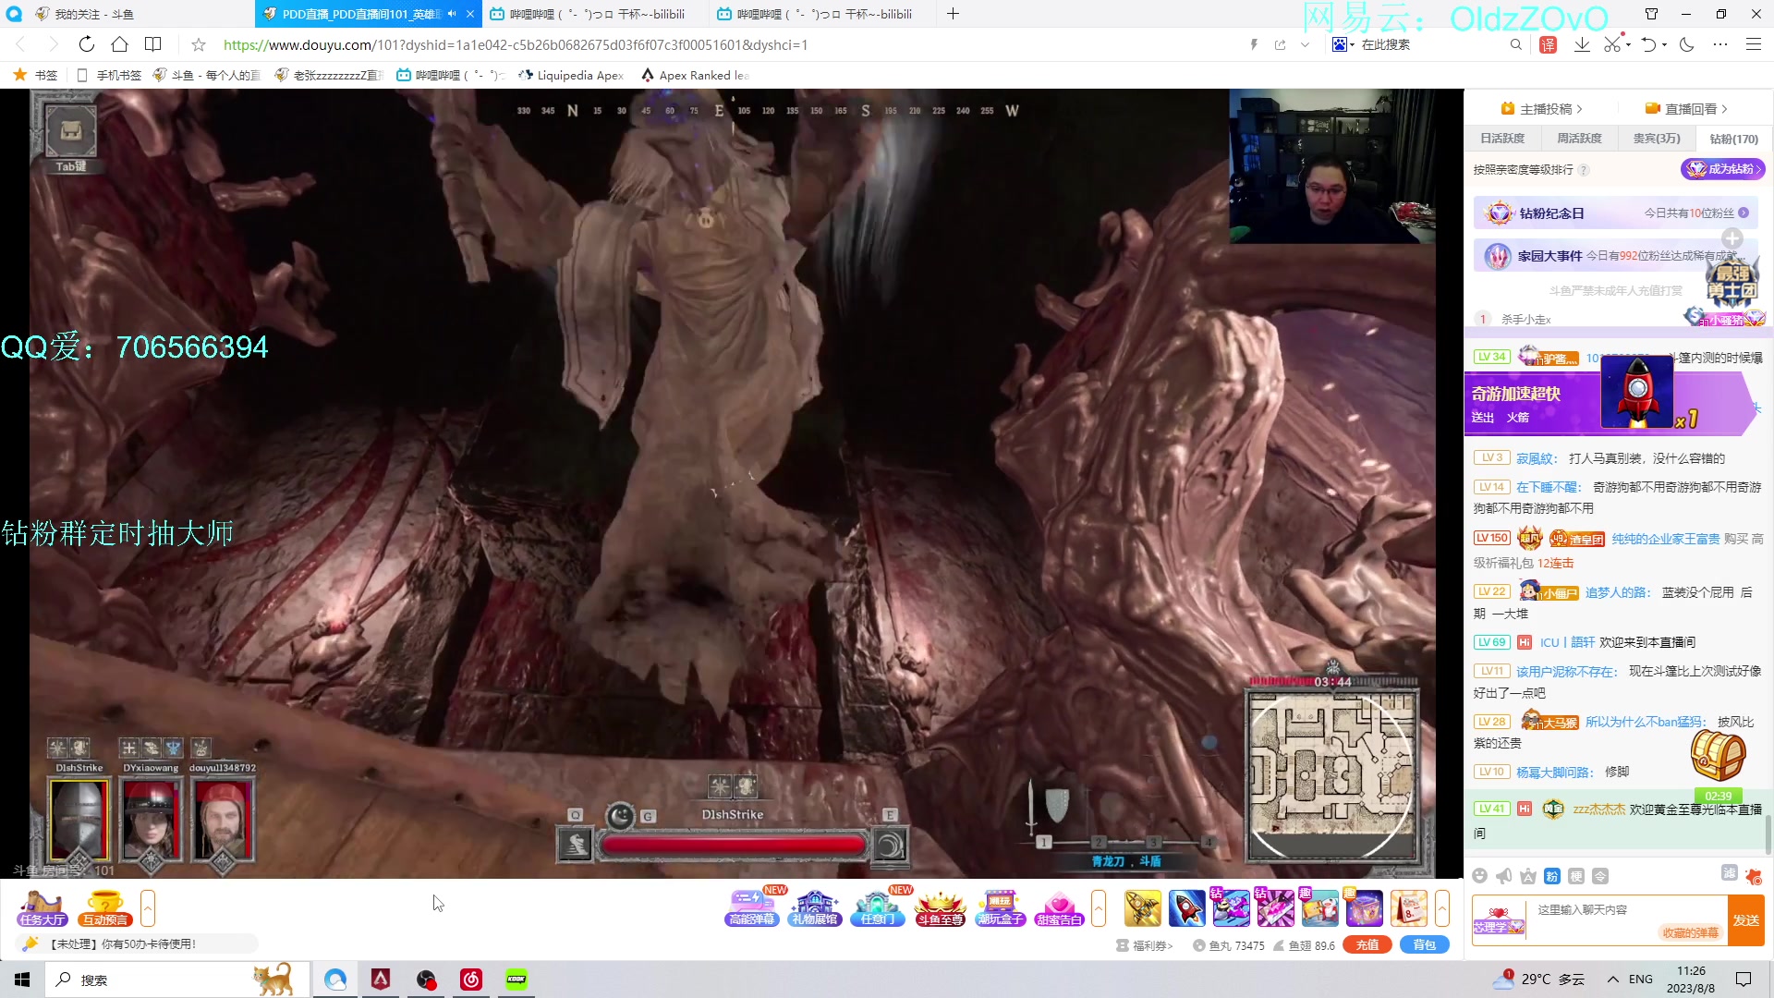This screenshot has height=998, width=1774.
Task: Open the reading mode book icon
Action: (153, 44)
